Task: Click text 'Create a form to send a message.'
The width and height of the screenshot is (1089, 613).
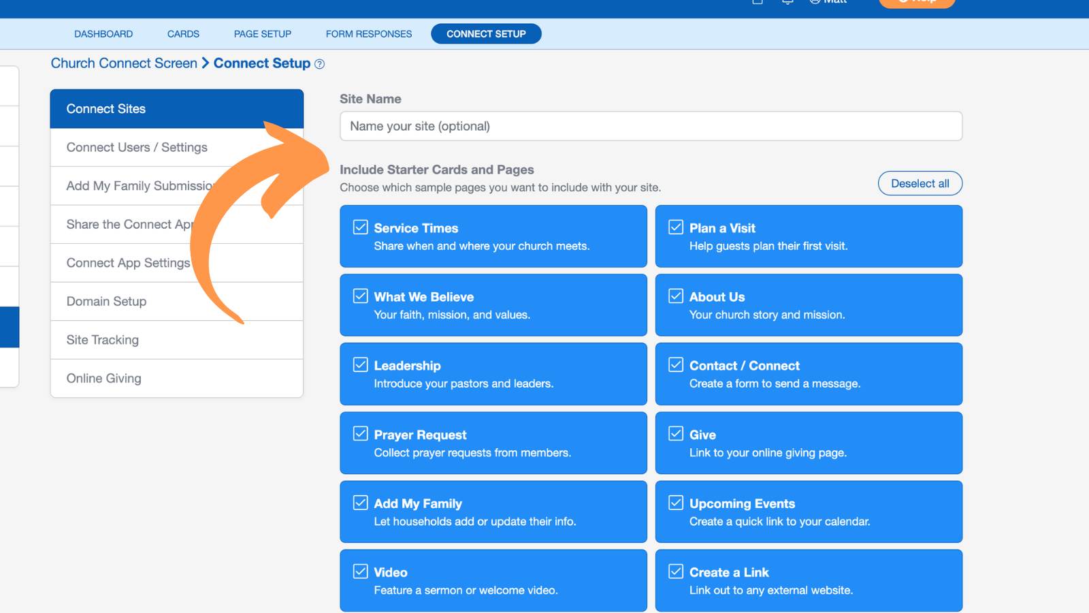Action: click(x=775, y=383)
